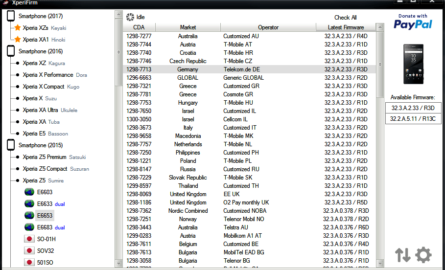Image resolution: width=445 pixels, height=270 pixels.
Task: Select Xperia X Performance Dora
Action: point(55,75)
